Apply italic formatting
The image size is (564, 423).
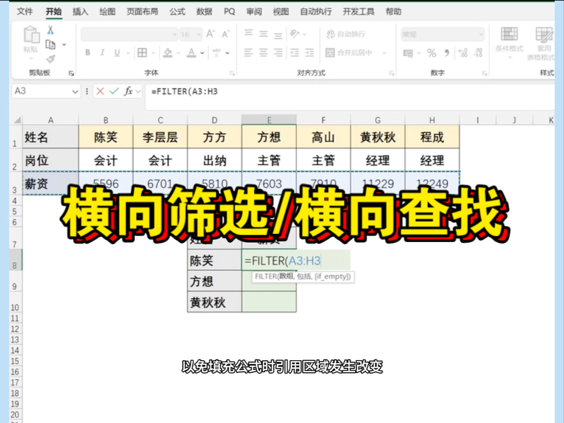pyautogui.click(x=102, y=52)
